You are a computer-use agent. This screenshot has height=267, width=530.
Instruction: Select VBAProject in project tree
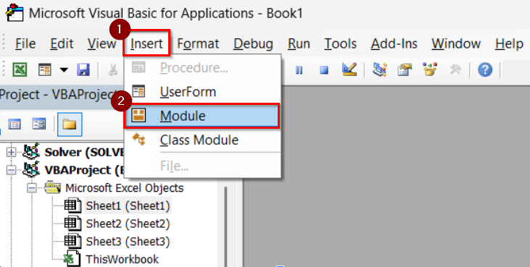pos(85,170)
